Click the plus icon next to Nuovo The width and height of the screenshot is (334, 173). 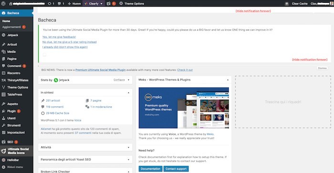click(x=69, y=4)
